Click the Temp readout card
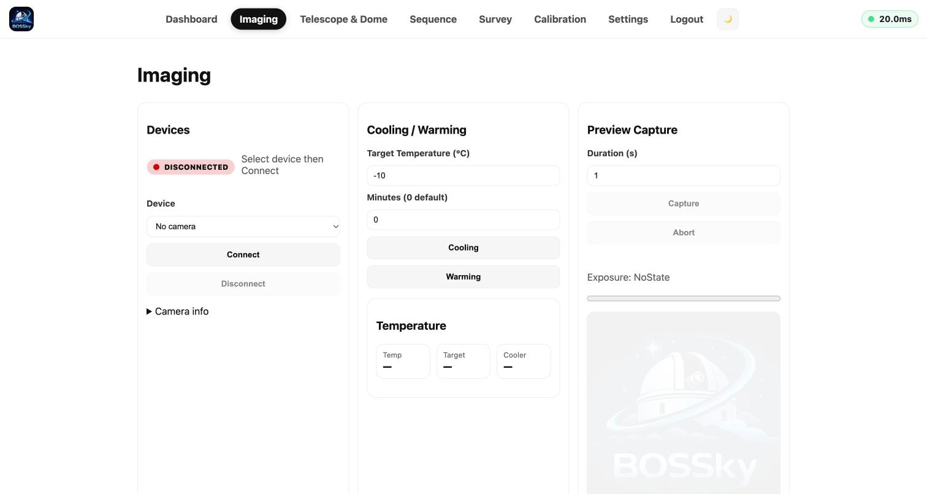The image size is (927, 494). pos(403,362)
